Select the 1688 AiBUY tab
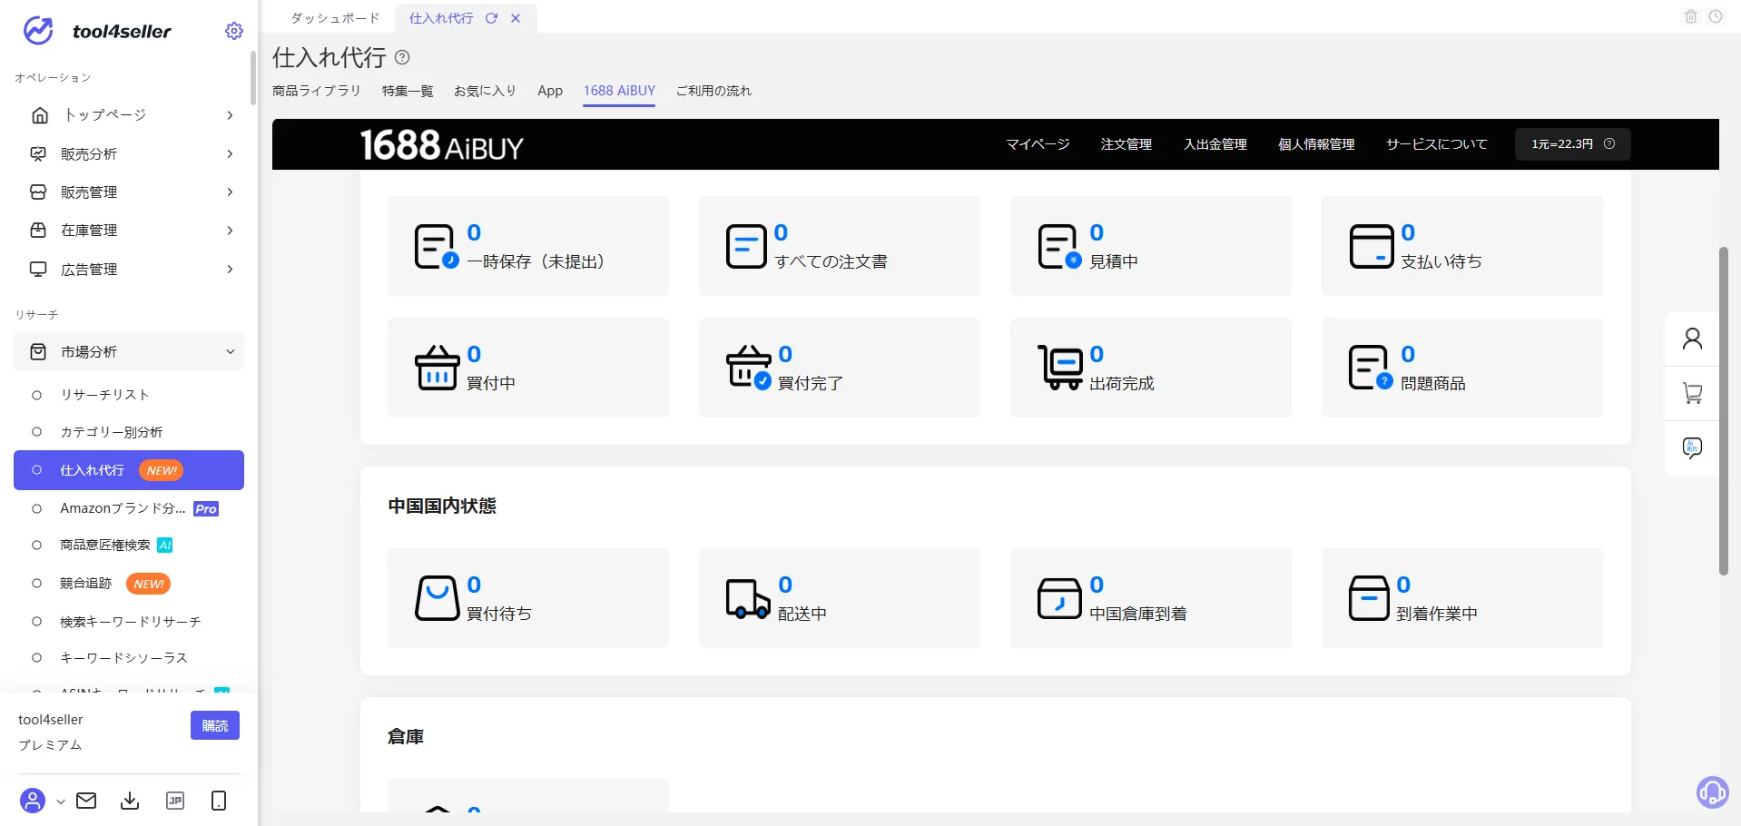The height and width of the screenshot is (826, 1741). 619,91
